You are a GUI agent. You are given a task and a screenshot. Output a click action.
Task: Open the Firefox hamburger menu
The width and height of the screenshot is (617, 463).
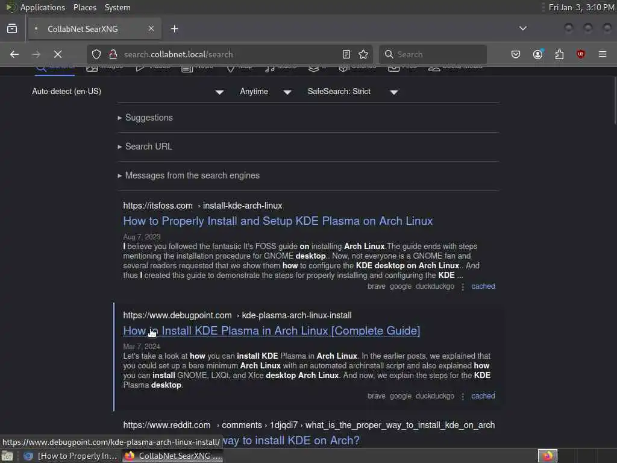603,54
